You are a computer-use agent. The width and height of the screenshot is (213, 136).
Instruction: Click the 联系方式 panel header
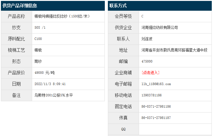(x=118, y=6)
